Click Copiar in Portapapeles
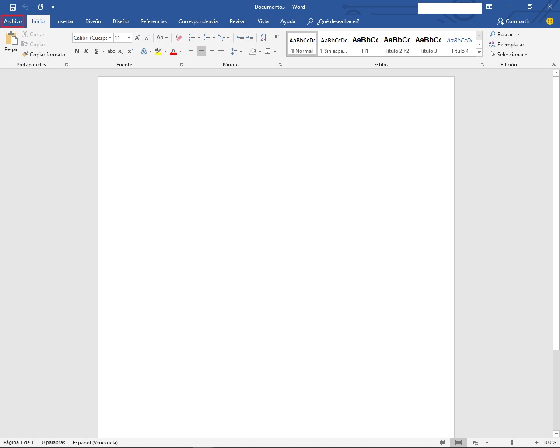 click(x=33, y=45)
